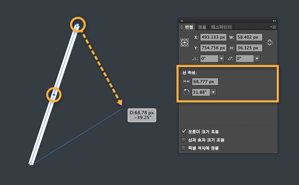The height and width of the screenshot is (185, 299).
Task: Open the Transform panel options menu
Action: [273, 27]
